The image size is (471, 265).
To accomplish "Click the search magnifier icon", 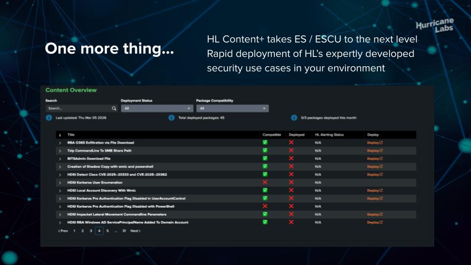I will click(114, 108).
